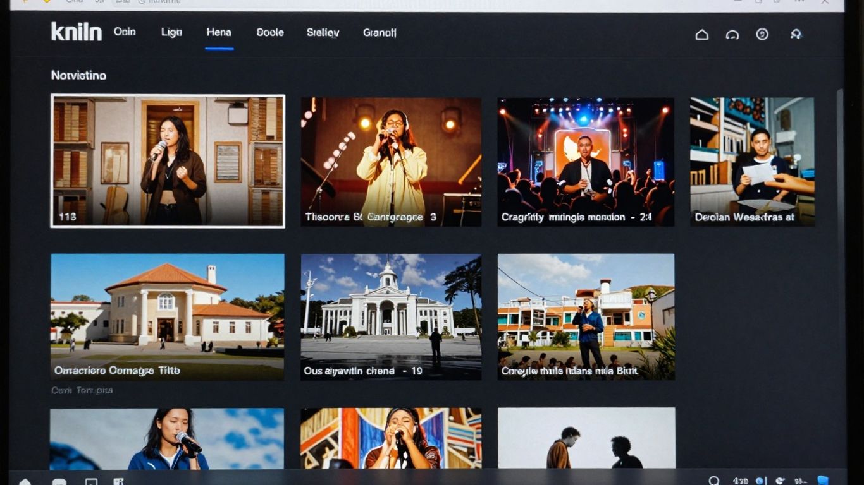Open the Coreyitn maile hilane mila Bidt video
Viewport: 864px width, 485px height.
586,317
